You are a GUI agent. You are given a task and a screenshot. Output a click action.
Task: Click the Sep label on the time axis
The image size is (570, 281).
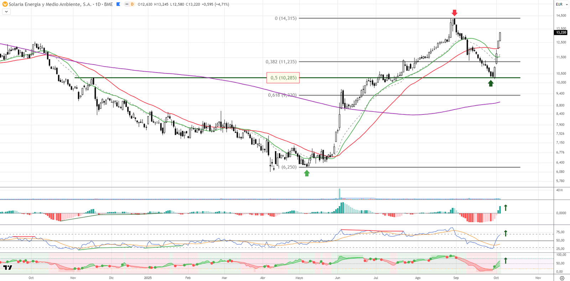click(x=456, y=278)
